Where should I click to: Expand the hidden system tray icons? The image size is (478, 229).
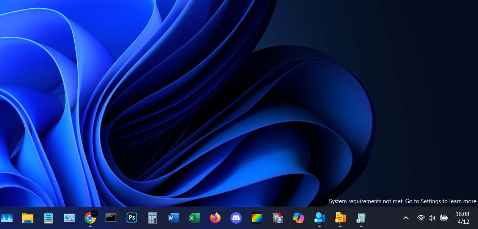406,218
